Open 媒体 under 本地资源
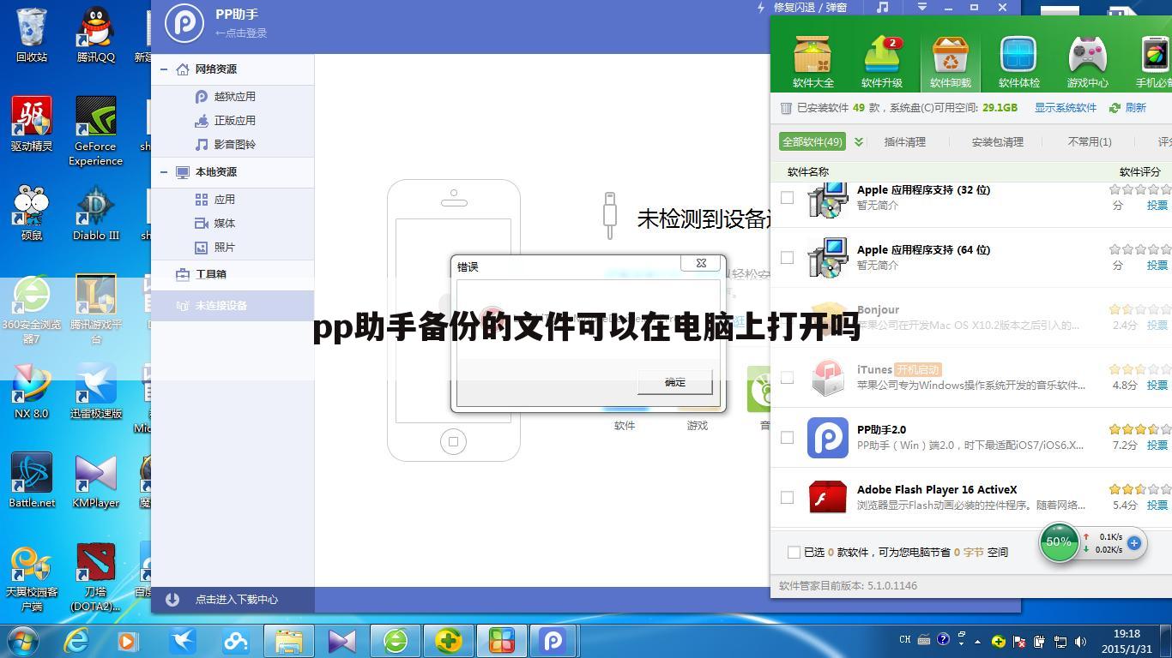Screen dimensions: 1172x658 click(x=223, y=224)
